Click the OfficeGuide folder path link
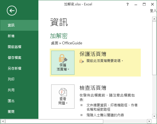Screen dimensions: 157x124 [72, 43]
